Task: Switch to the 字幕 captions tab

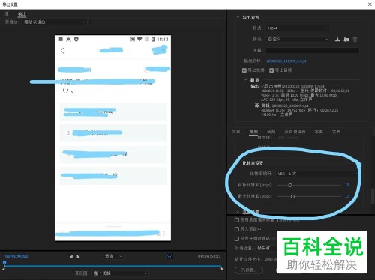Action: pos(319,131)
